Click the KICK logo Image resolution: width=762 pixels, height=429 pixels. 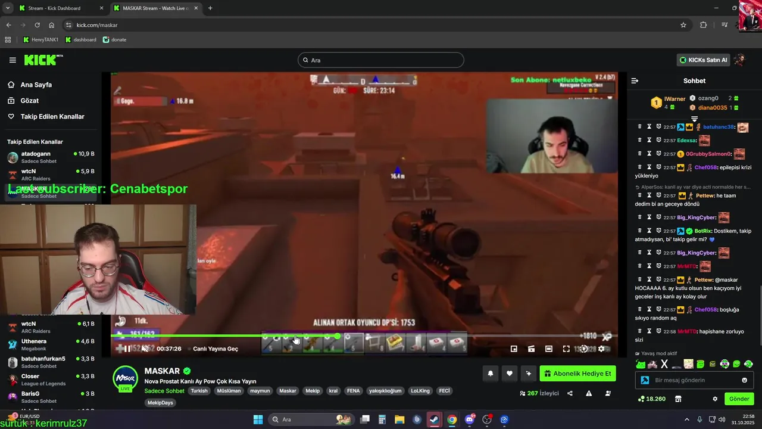[x=43, y=60]
